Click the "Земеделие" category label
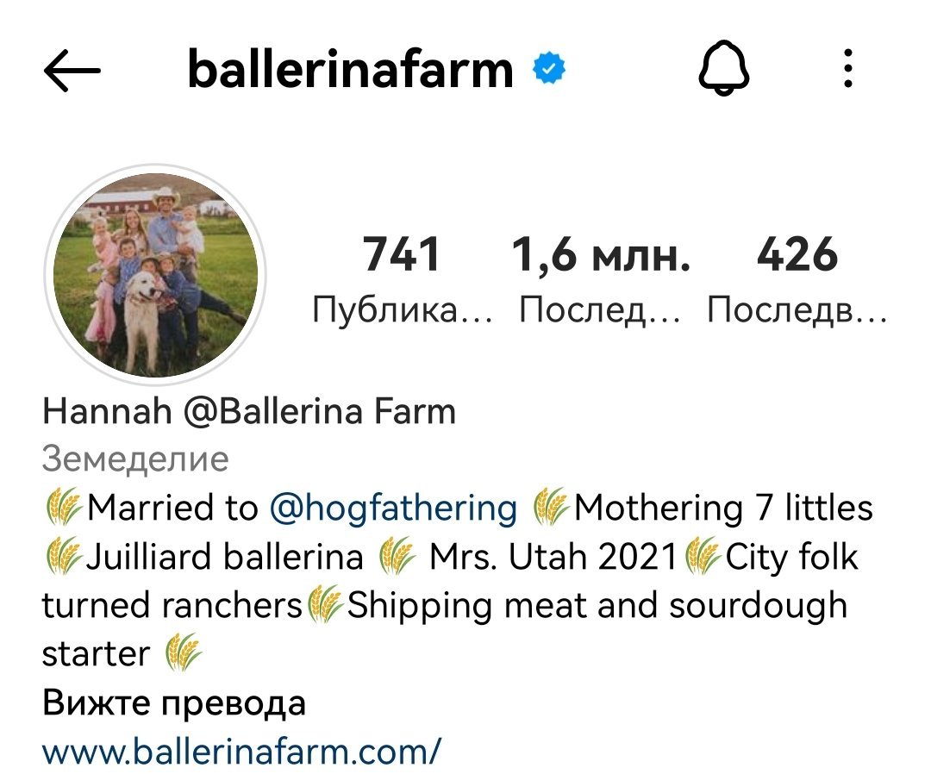Viewport: 931px width, 774px height. point(135,459)
